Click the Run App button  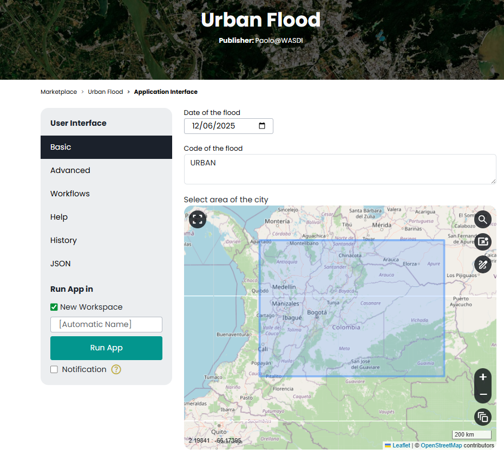coord(106,348)
